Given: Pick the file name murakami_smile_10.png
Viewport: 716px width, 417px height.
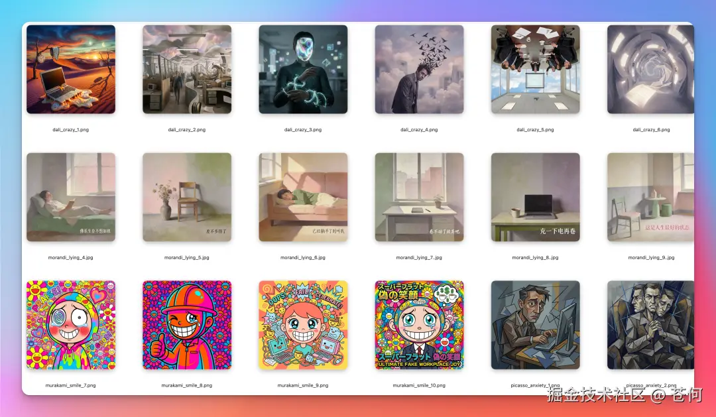Looking at the screenshot, I should click(x=419, y=385).
